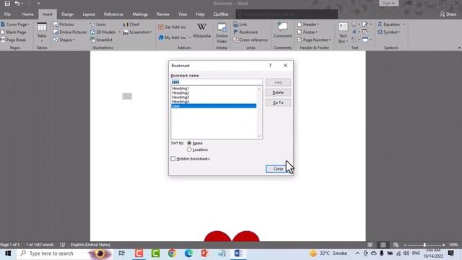Open the Pictures insert option
462x260 pixels.
click(64, 25)
